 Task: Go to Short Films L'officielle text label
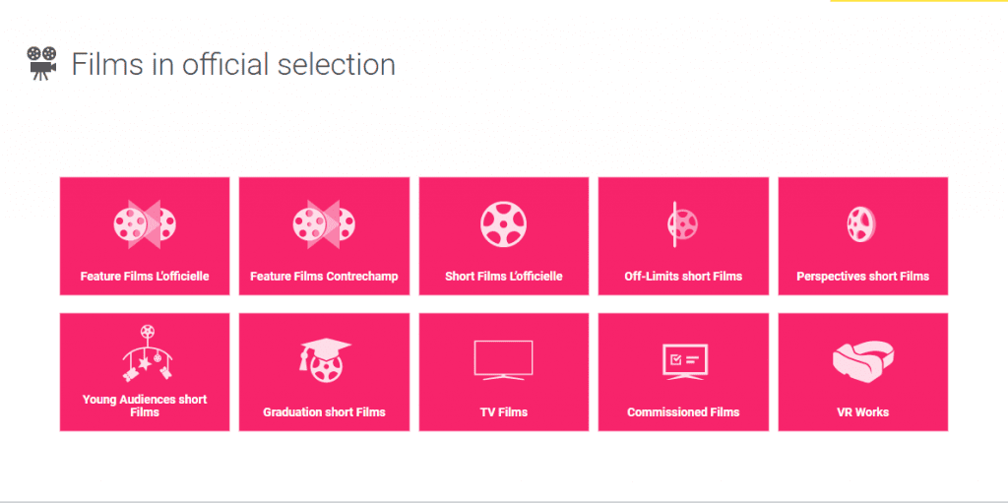click(x=503, y=277)
